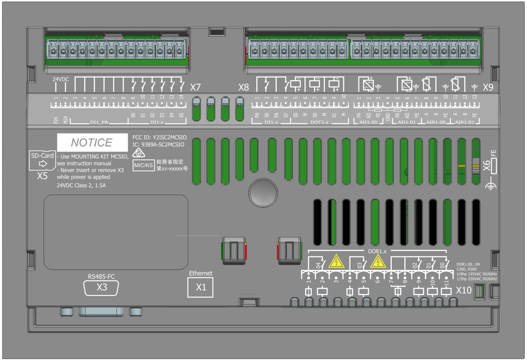The image size is (527, 361).
Task: Click the DOT1.x group label
Action: [319, 123]
